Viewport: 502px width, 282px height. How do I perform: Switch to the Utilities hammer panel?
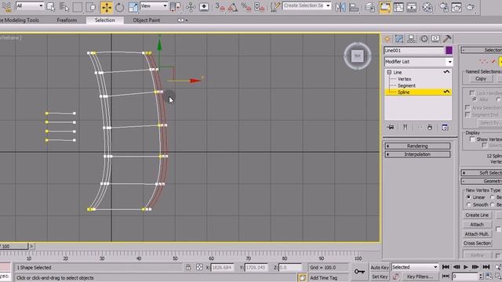click(x=447, y=39)
